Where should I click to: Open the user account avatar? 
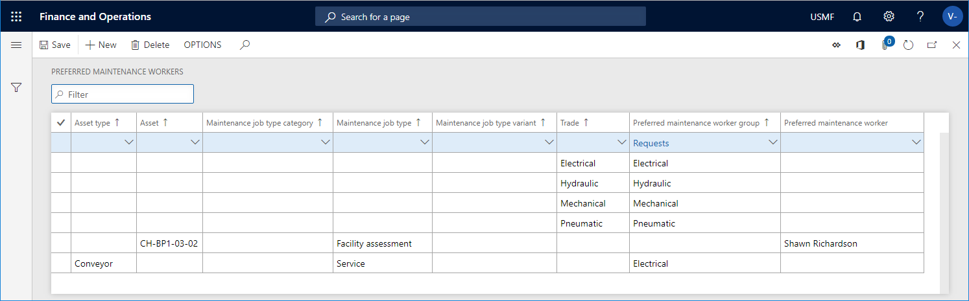[952, 16]
